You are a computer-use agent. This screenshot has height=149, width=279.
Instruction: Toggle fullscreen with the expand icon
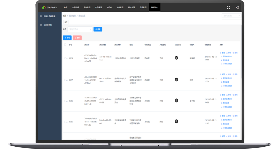[228, 7]
